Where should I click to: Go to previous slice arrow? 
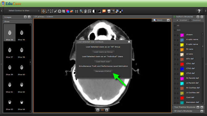tap(98, 110)
